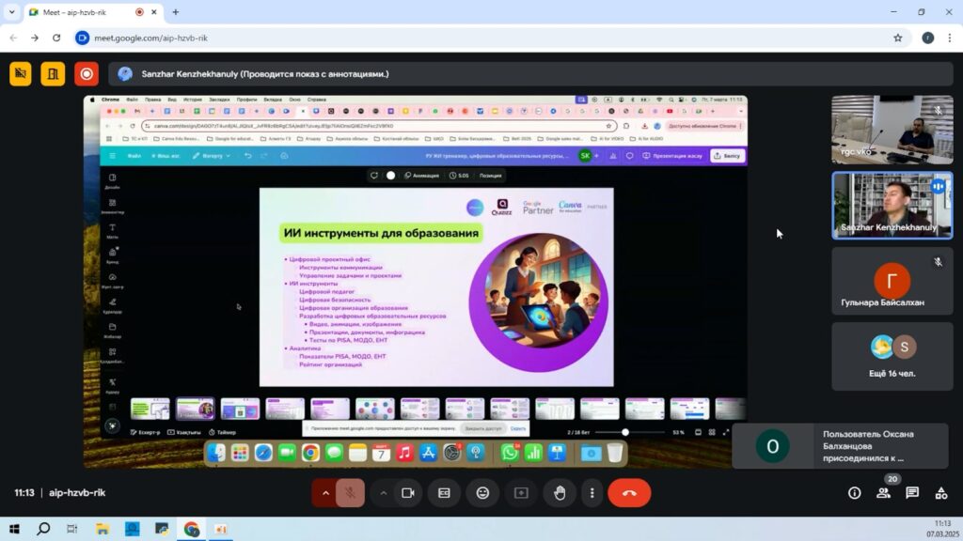Go back in browser history
Screen dimensions: 963x541
point(13,38)
